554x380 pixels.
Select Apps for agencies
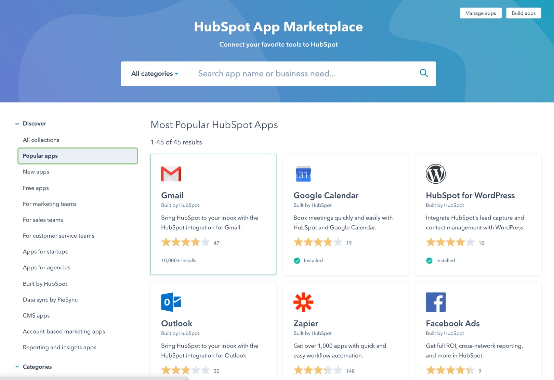click(x=47, y=267)
